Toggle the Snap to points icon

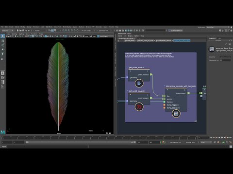[69, 30]
